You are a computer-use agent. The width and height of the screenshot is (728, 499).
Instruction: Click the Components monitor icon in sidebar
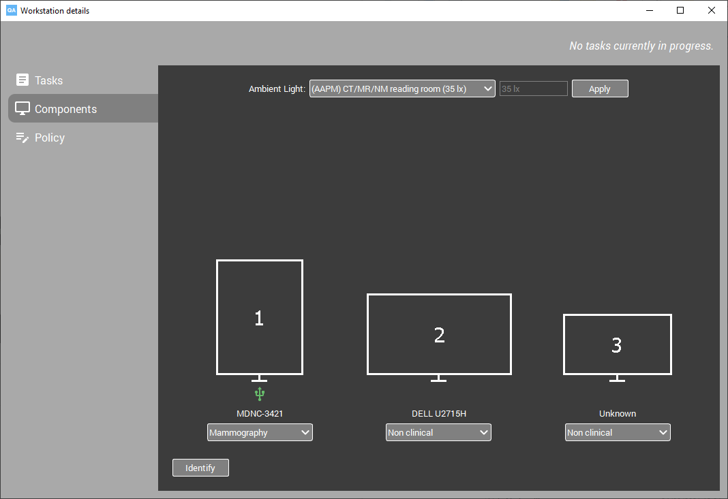coord(22,108)
